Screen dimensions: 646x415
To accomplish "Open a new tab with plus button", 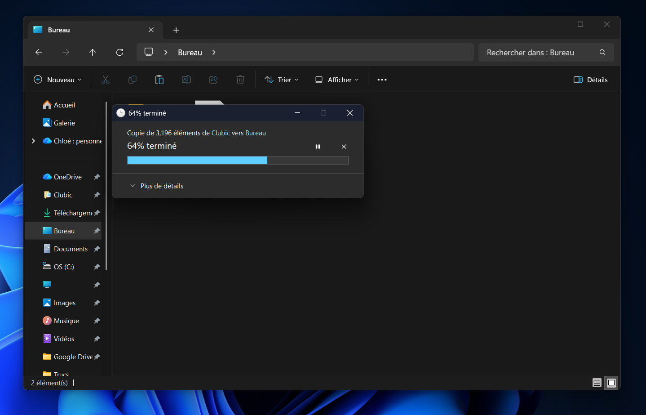I will [176, 30].
